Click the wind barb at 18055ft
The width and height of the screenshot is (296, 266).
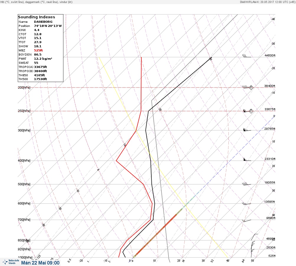[246, 184]
